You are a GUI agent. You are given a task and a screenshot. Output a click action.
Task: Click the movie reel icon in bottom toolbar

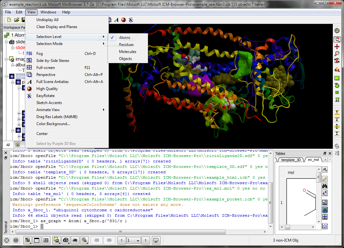(84, 240)
